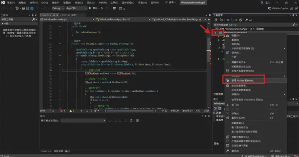299x157 pixels.
Task: Close the Toolbox panel
Action: coord(36,15)
